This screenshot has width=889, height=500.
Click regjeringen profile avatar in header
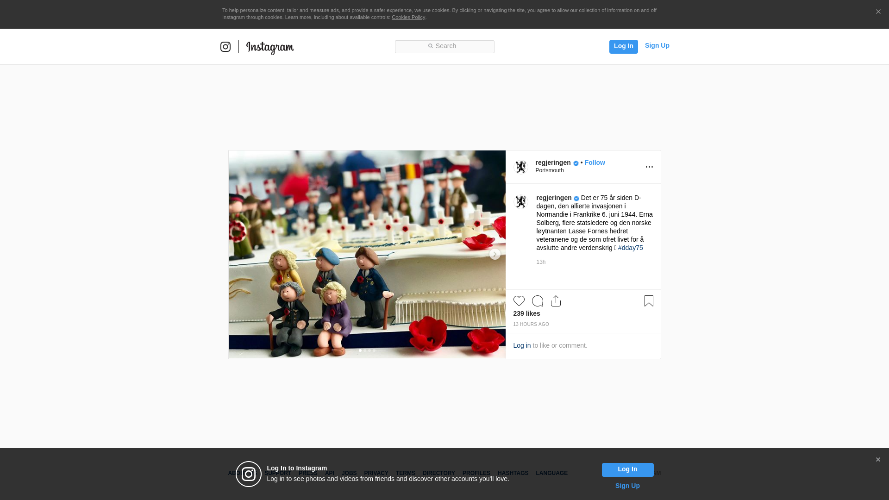[x=521, y=167]
